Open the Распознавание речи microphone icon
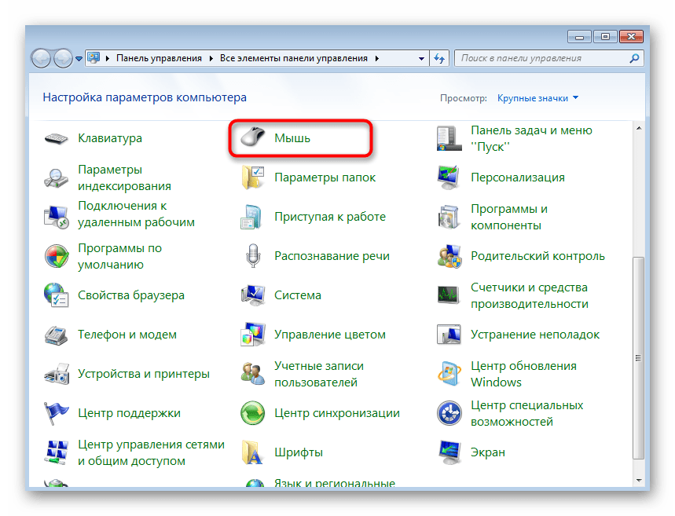The width and height of the screenshot is (675, 516). [252, 256]
